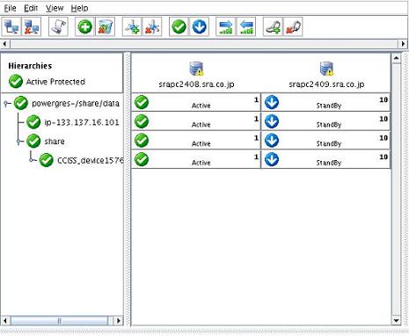
Task: Collapse the share tree node handle
Action: point(19,142)
